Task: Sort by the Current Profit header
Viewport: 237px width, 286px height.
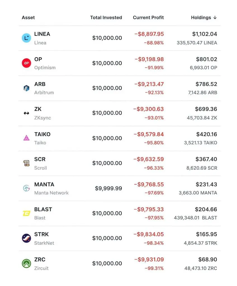Action: tap(148, 17)
